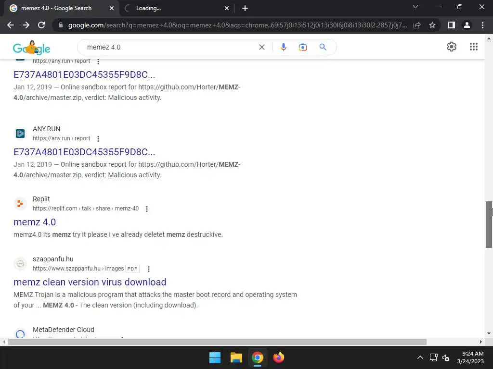Image resolution: width=493 pixels, height=369 pixels.
Task: Show hidden system tray icons
Action: tap(420, 357)
